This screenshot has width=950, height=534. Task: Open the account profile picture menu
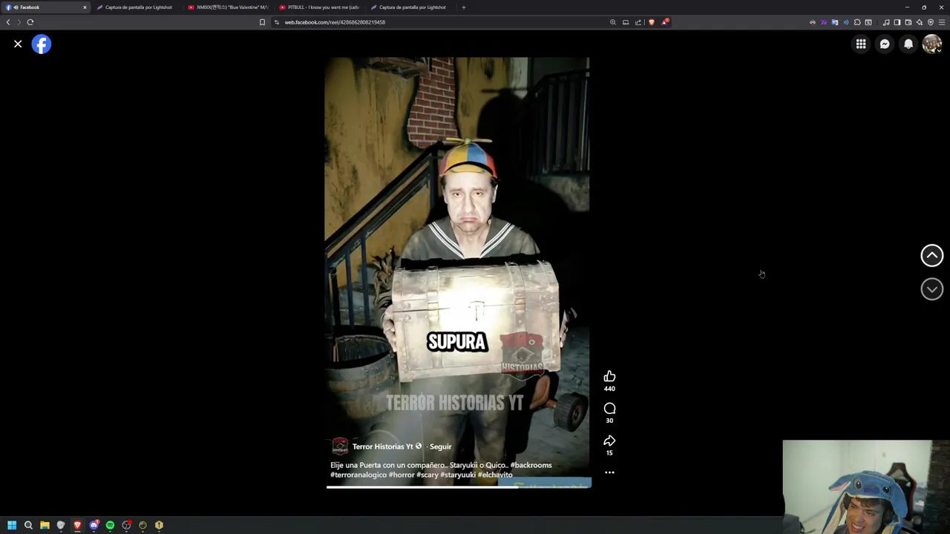click(932, 44)
